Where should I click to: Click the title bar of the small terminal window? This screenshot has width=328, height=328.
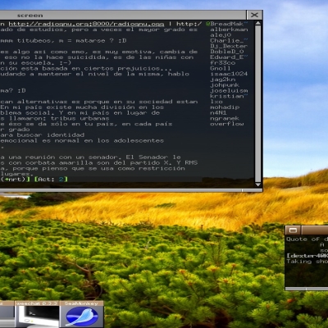[314, 230]
